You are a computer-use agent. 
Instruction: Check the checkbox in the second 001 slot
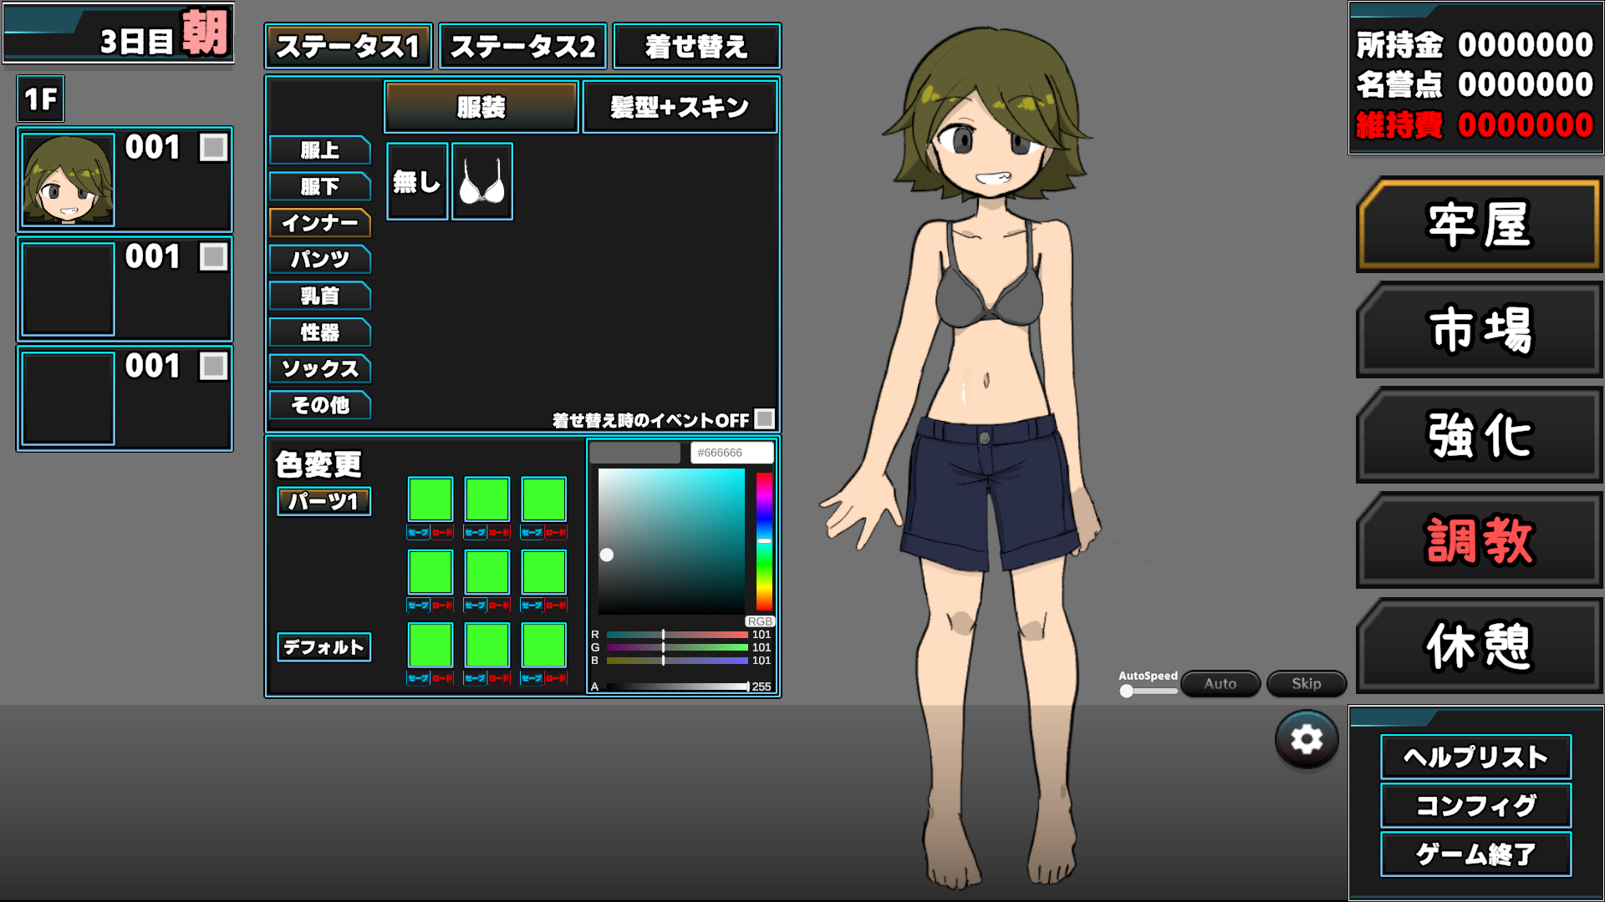pyautogui.click(x=213, y=256)
